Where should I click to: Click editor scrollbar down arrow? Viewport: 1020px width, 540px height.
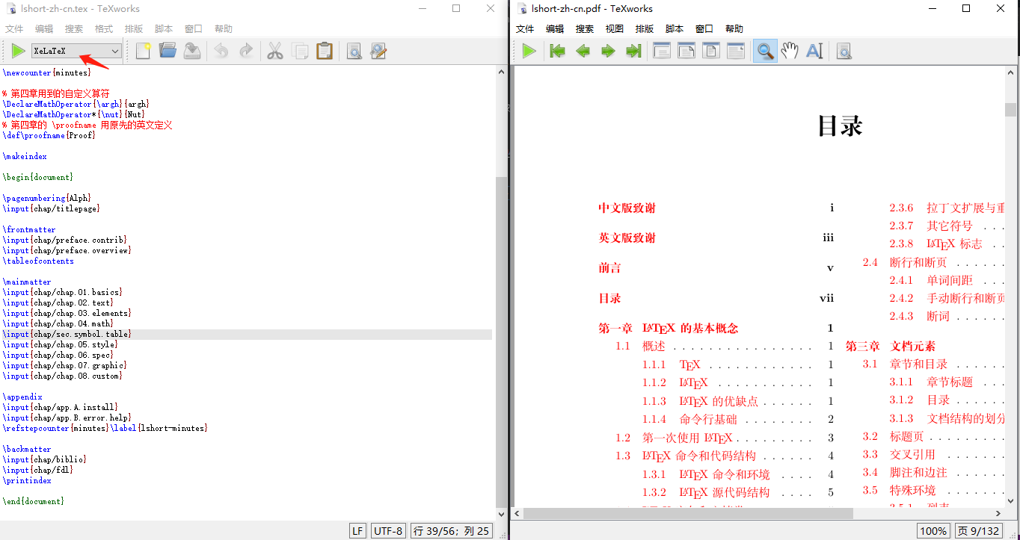(x=501, y=514)
